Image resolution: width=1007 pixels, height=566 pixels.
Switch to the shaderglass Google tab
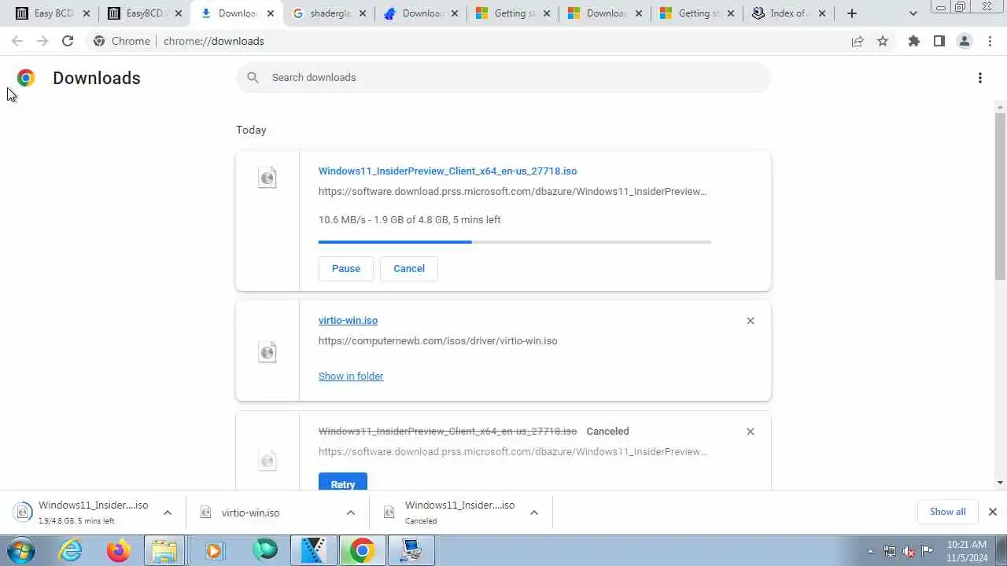[x=330, y=13]
